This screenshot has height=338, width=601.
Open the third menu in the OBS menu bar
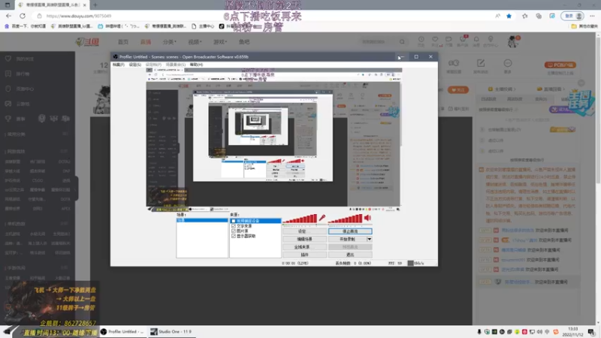(153, 65)
